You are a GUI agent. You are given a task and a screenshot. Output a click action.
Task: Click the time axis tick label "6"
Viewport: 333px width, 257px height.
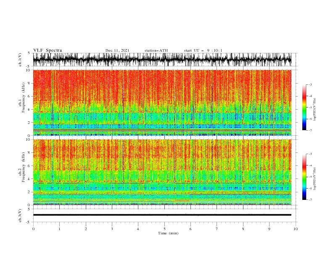point(190,229)
